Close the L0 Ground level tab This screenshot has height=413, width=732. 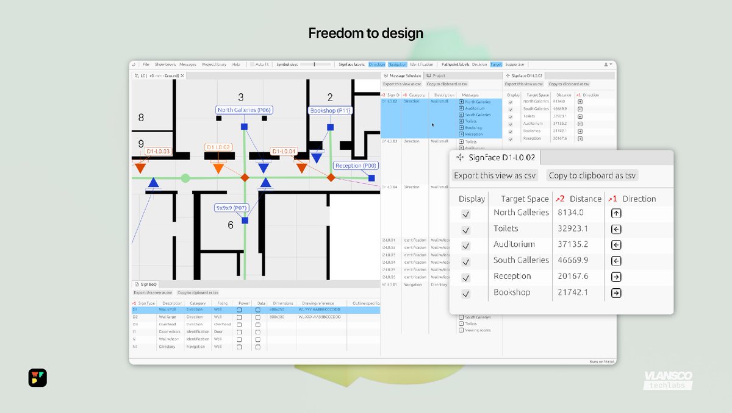click(182, 76)
